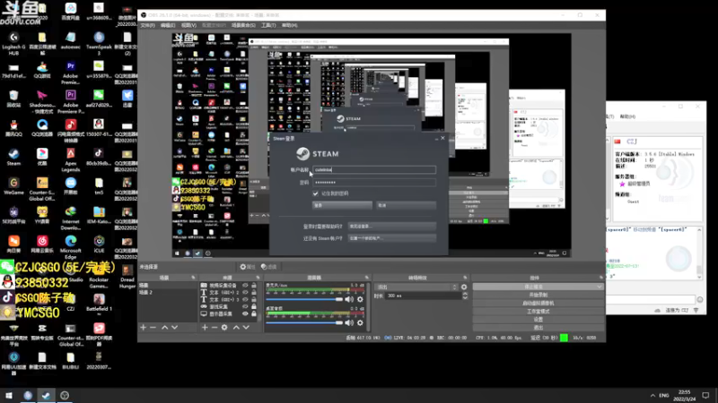The width and height of the screenshot is (718, 403).
Task: Open the scene transition type dropdown
Action: pos(416,287)
